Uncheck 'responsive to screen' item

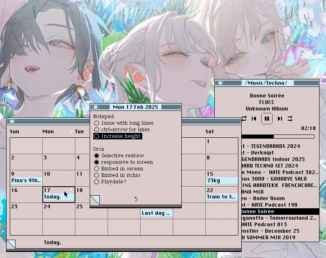point(97,162)
